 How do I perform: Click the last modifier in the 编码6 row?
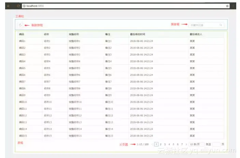click(x=192, y=75)
